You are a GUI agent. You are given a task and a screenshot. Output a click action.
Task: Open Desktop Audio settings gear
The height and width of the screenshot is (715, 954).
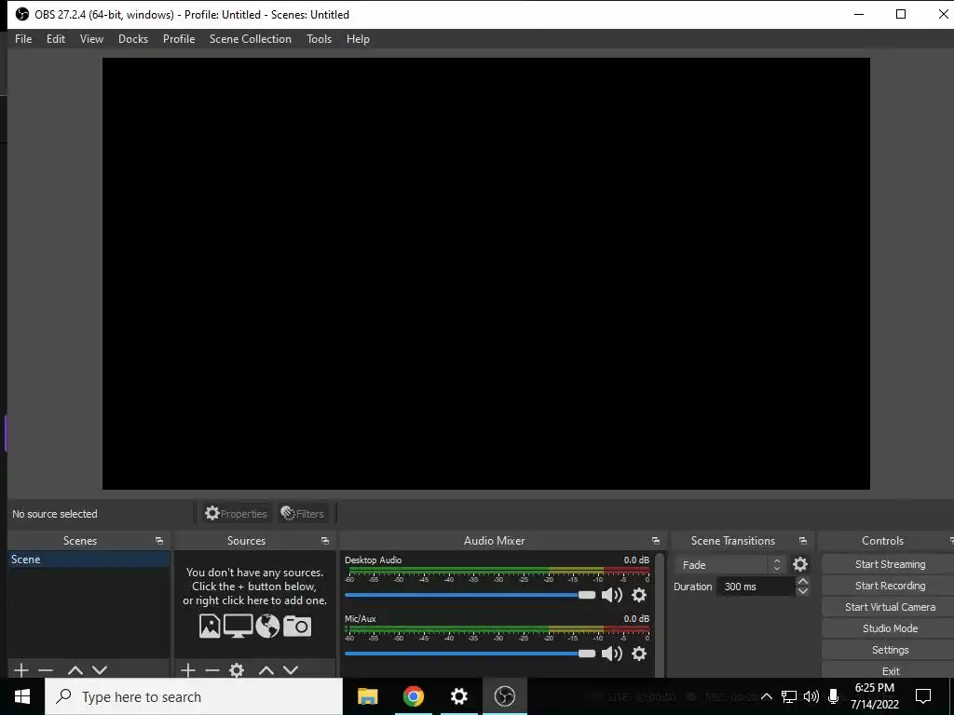point(639,595)
